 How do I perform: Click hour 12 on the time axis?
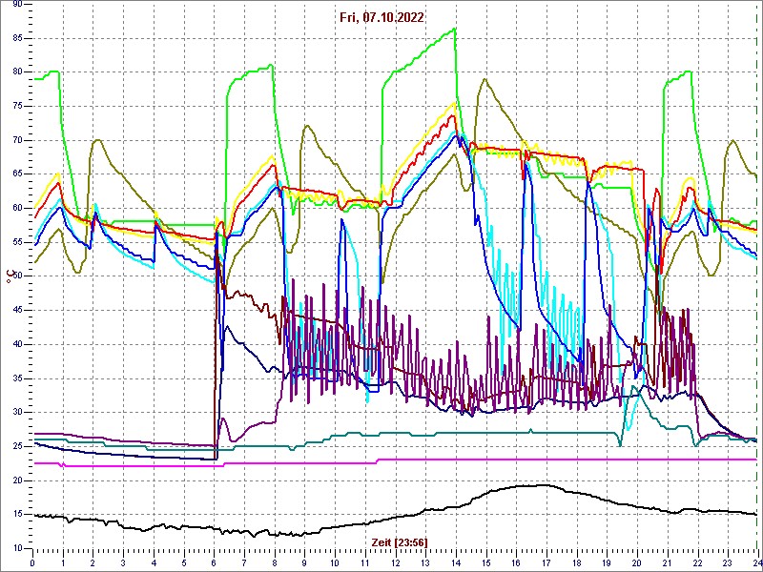tap(395, 562)
